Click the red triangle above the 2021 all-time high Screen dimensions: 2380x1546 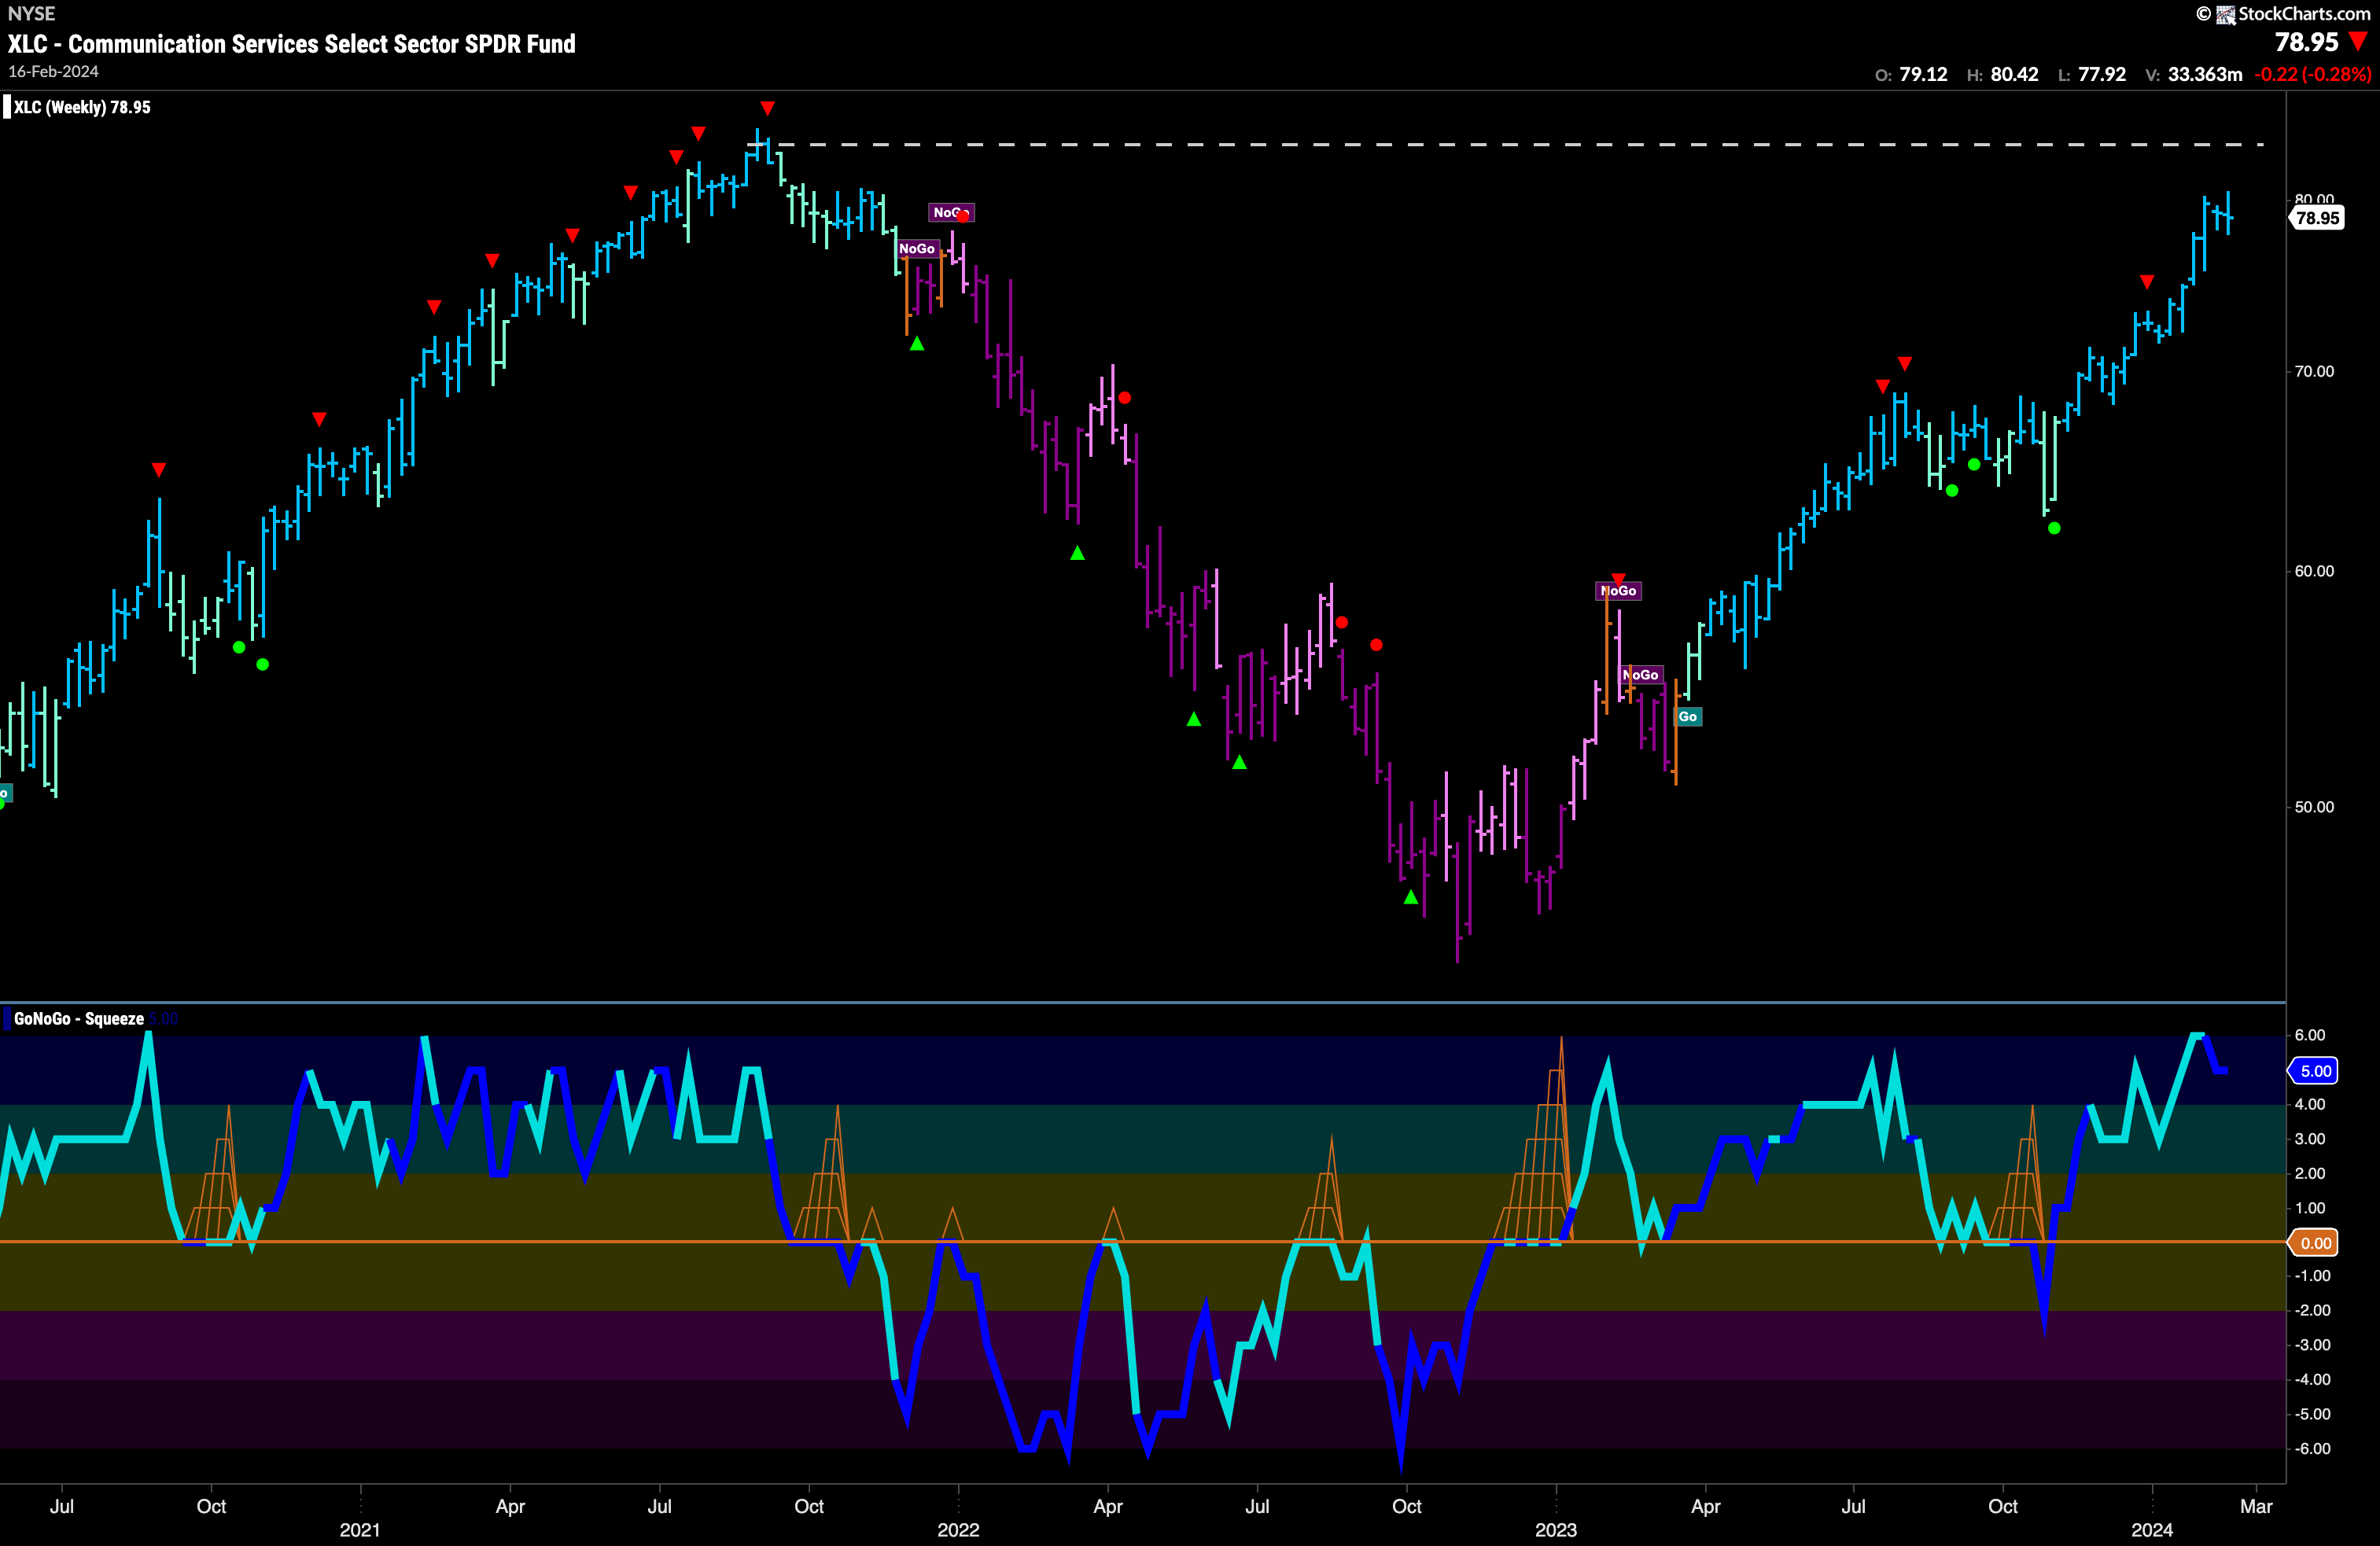[767, 108]
